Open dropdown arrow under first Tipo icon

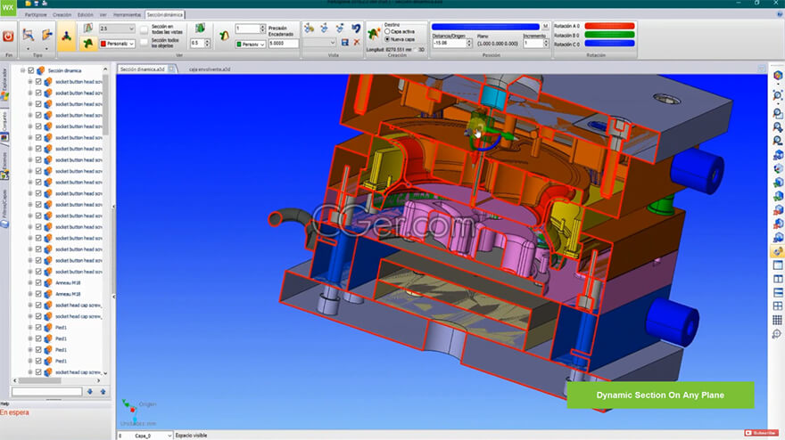tap(29, 49)
